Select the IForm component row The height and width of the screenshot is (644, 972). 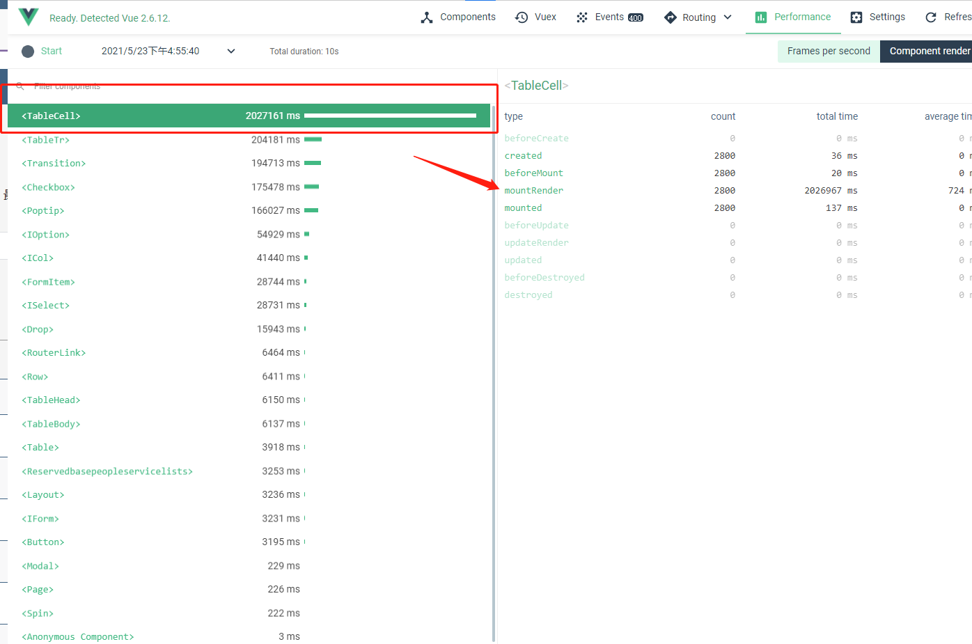249,519
